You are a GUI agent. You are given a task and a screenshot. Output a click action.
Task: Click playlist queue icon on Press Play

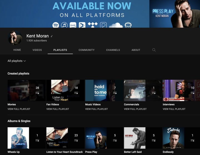coord(115,141)
